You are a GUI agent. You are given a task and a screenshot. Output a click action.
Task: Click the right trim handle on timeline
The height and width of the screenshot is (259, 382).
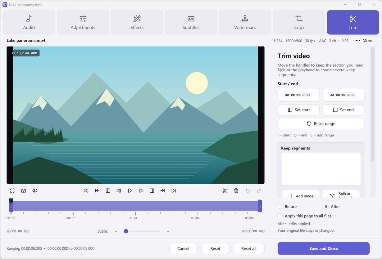[x=260, y=206]
